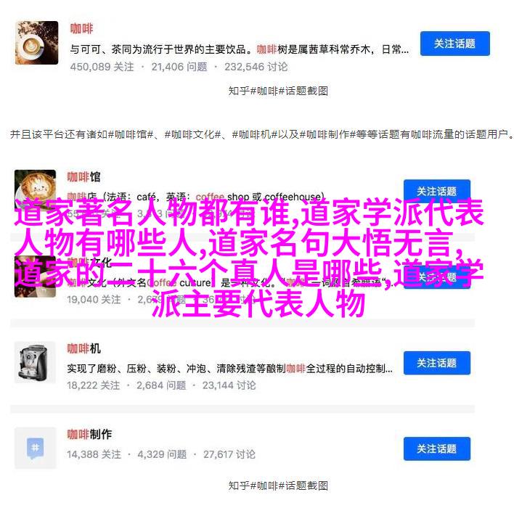Image resolution: width=514 pixels, height=508 pixels.
Task: Open the 咖啡制作 topic title link
Action: [x=89, y=434]
